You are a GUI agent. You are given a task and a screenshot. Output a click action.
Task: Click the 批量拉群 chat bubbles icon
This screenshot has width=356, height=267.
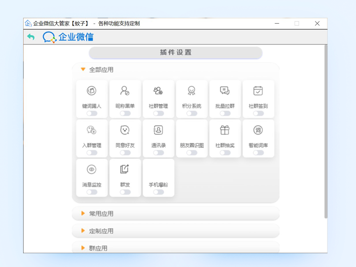[225, 91]
